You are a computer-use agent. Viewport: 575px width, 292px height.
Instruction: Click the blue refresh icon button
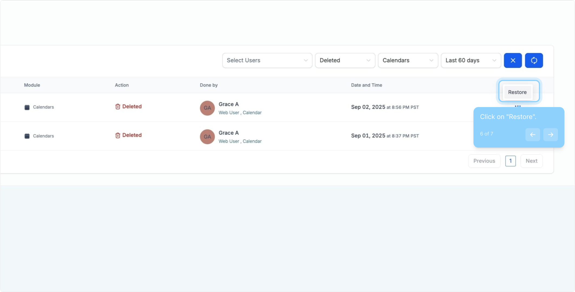point(534,60)
